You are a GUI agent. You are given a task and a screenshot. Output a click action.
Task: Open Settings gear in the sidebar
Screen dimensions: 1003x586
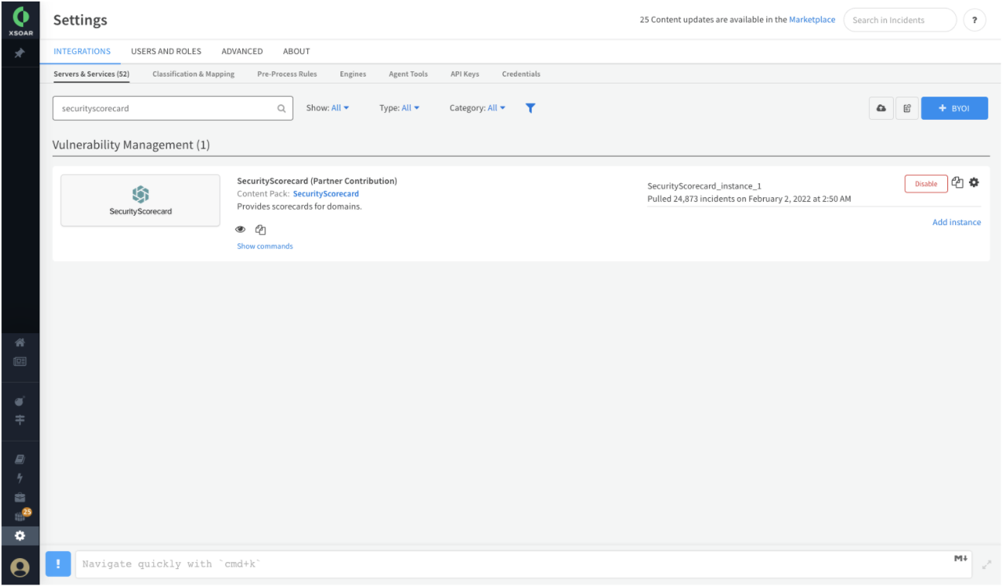[20, 536]
